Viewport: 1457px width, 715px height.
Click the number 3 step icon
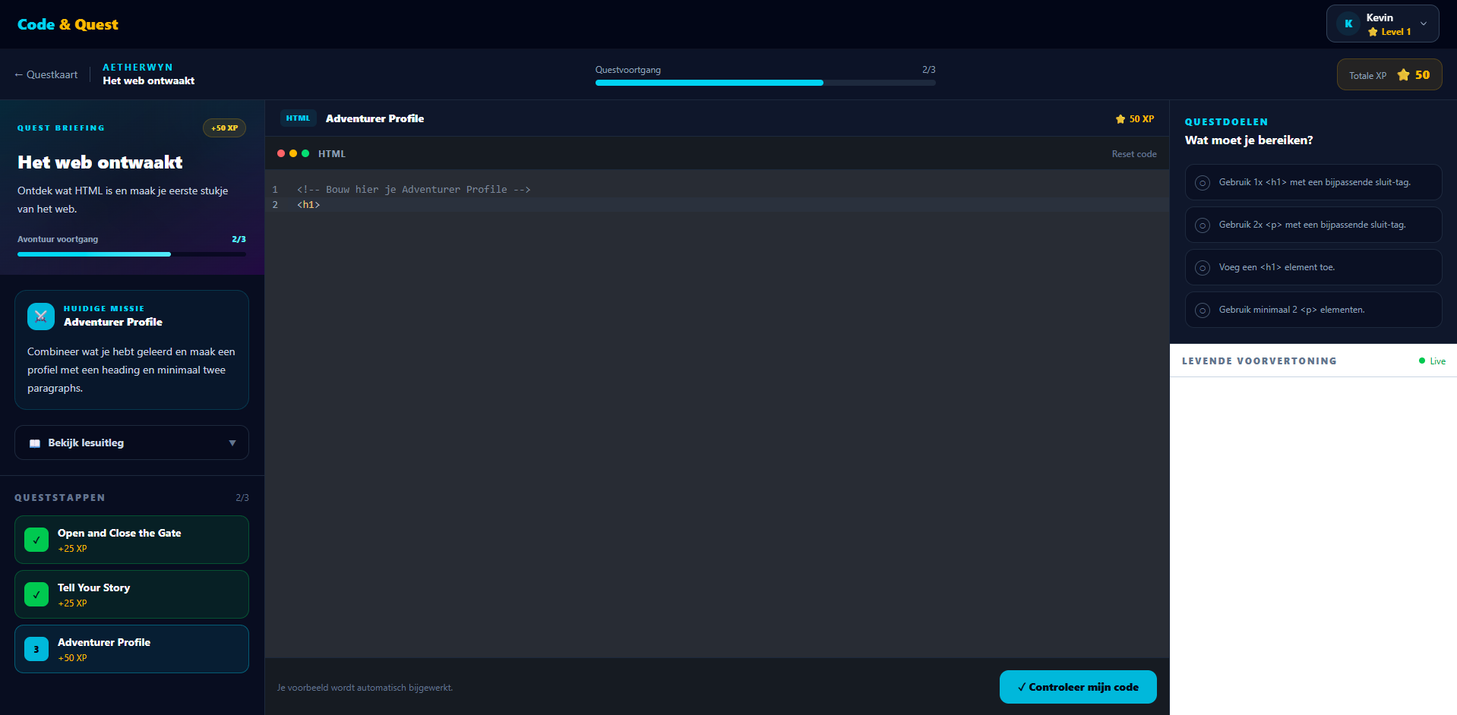coord(36,649)
